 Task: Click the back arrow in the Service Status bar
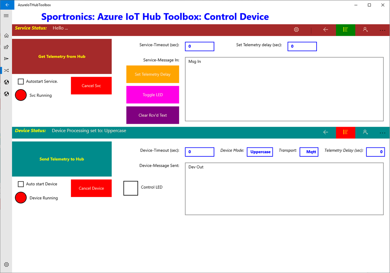coord(326,29)
